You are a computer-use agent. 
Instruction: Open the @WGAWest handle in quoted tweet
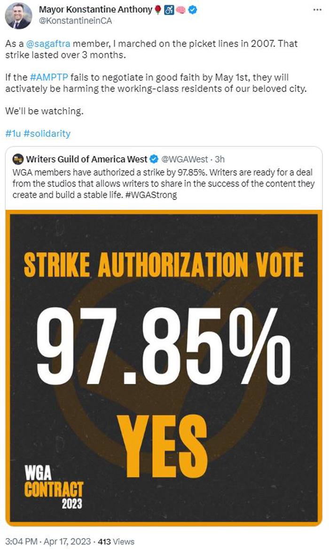pos(184,159)
